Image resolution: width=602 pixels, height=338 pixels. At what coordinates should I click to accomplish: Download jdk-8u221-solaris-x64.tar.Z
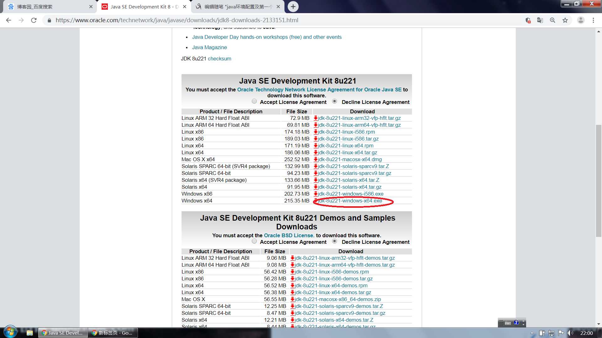(348, 180)
